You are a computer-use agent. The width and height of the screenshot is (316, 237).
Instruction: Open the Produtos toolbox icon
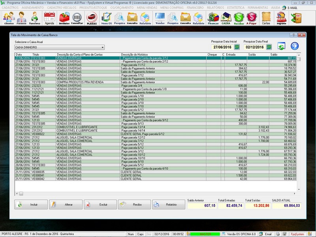click(64, 18)
